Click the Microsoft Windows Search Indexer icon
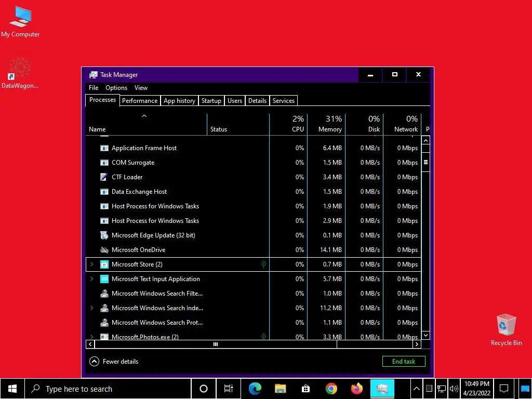 pos(104,308)
